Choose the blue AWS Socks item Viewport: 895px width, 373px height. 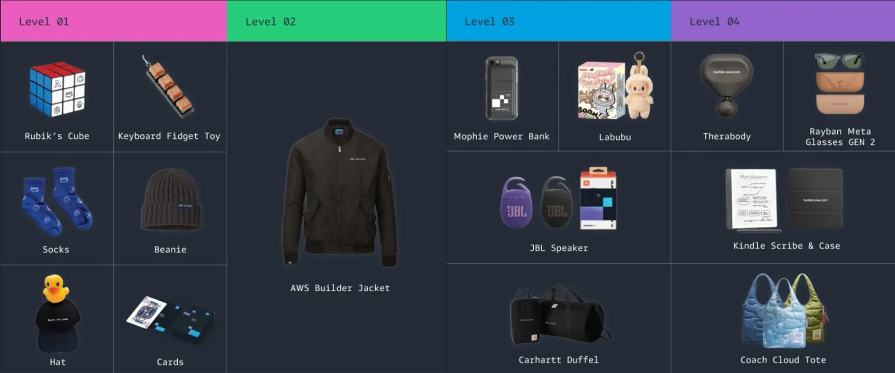click(57, 202)
